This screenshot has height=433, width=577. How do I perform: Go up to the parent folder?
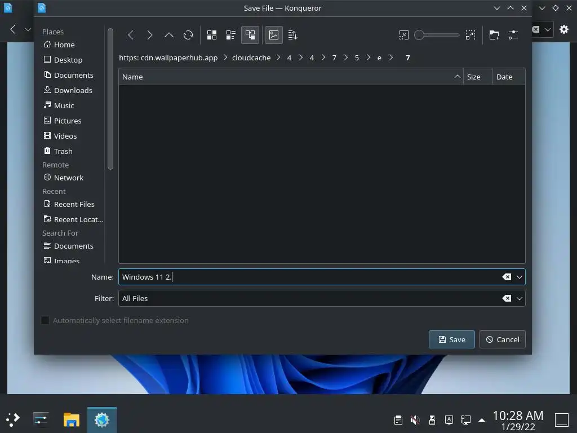169,35
